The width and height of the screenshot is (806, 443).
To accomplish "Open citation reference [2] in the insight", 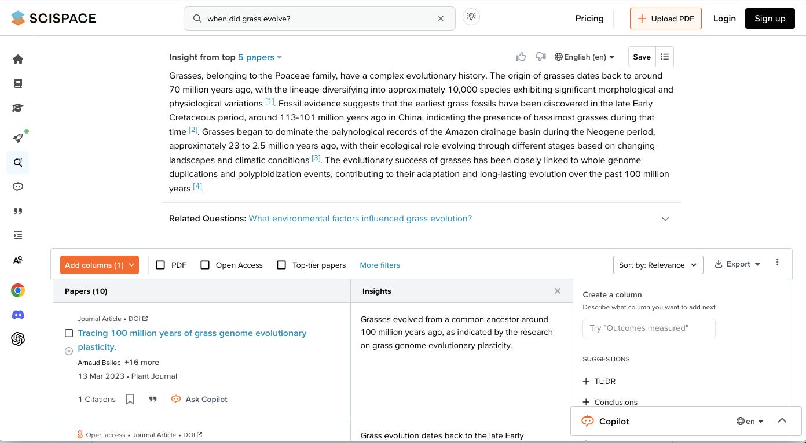I will 193,130.
